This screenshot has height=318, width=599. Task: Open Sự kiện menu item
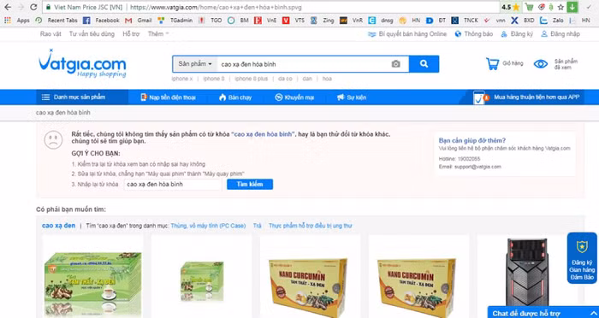point(352,97)
